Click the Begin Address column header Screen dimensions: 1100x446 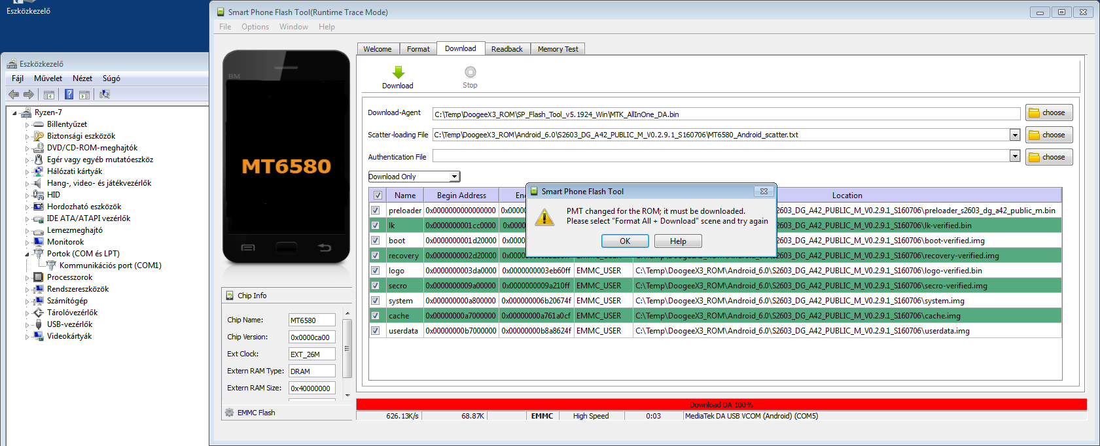click(461, 195)
